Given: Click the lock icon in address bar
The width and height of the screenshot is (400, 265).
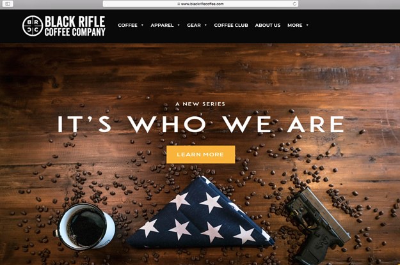Looking at the screenshot, I should (x=179, y=4).
